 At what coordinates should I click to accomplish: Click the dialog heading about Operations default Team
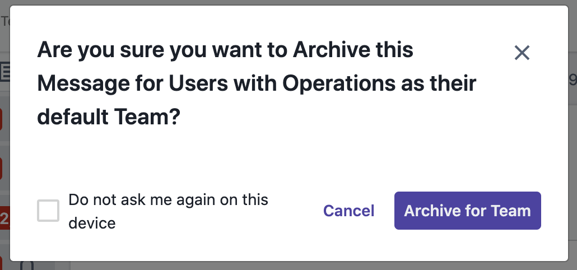point(257,83)
